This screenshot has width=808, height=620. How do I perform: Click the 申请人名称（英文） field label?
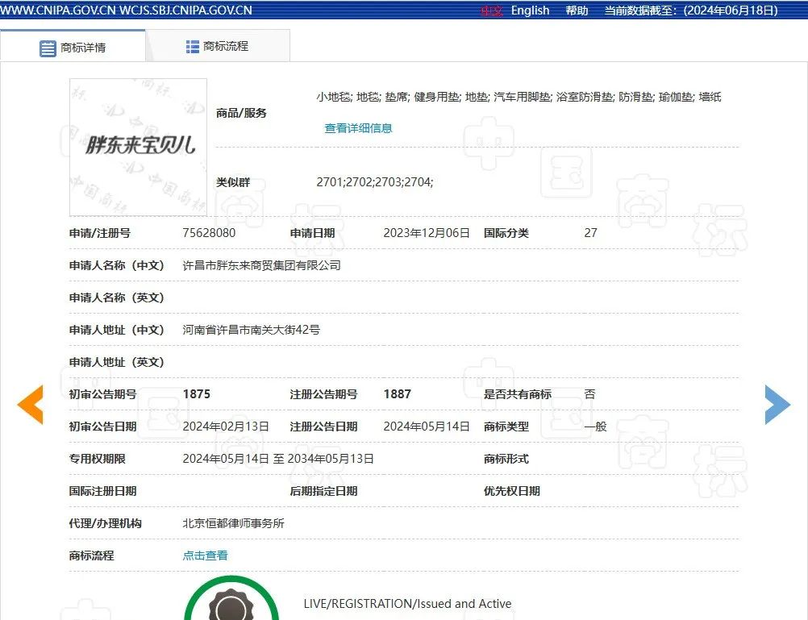[116, 298]
